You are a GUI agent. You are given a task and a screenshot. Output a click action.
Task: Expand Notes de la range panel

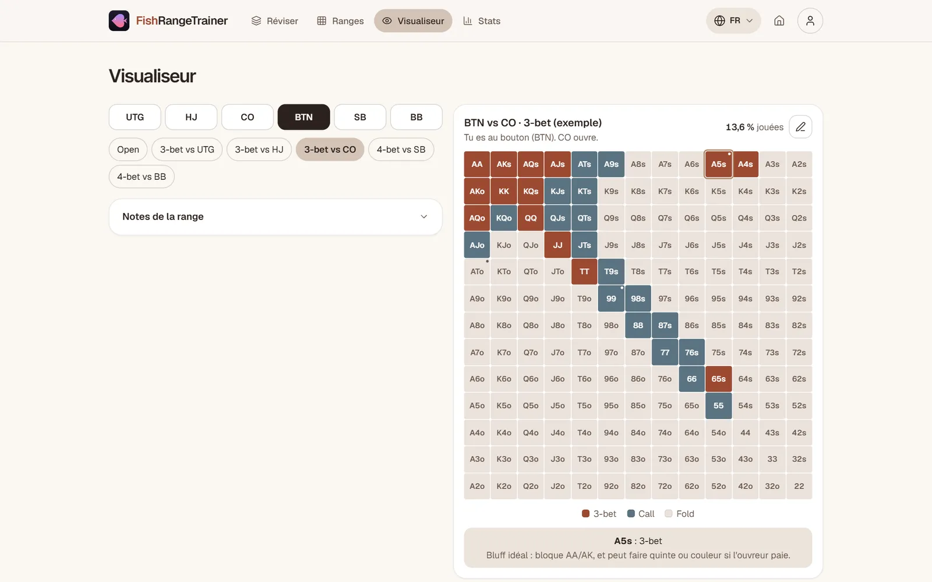pyautogui.click(x=276, y=217)
